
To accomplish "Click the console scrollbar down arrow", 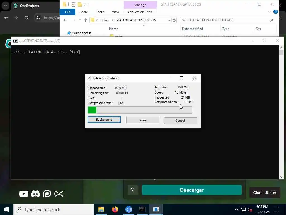I will 281,177.
